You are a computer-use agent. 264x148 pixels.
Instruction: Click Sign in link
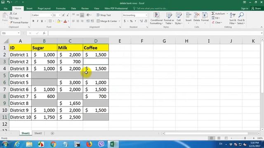245,8
